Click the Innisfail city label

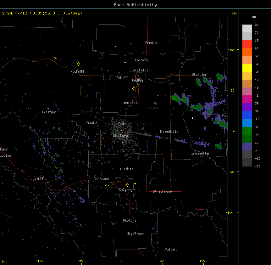coord(130,103)
